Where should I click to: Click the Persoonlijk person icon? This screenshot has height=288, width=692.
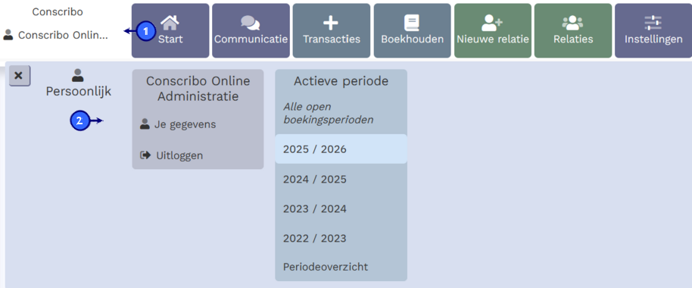click(x=78, y=75)
